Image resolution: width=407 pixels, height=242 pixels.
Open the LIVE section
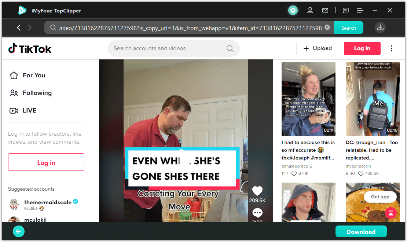point(29,110)
